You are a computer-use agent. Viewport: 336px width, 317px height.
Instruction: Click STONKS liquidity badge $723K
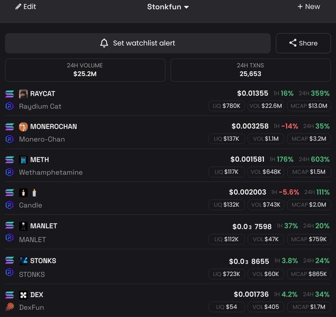coord(226,274)
